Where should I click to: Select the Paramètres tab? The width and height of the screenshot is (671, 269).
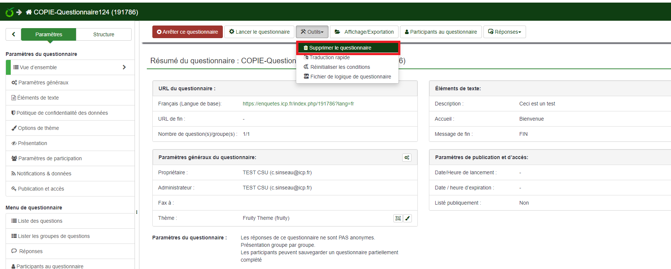[x=49, y=34]
